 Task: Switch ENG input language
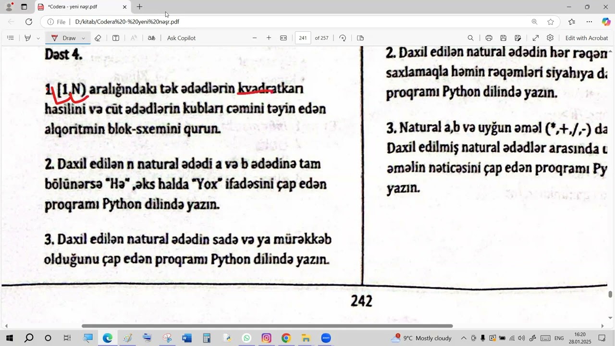pos(559,338)
